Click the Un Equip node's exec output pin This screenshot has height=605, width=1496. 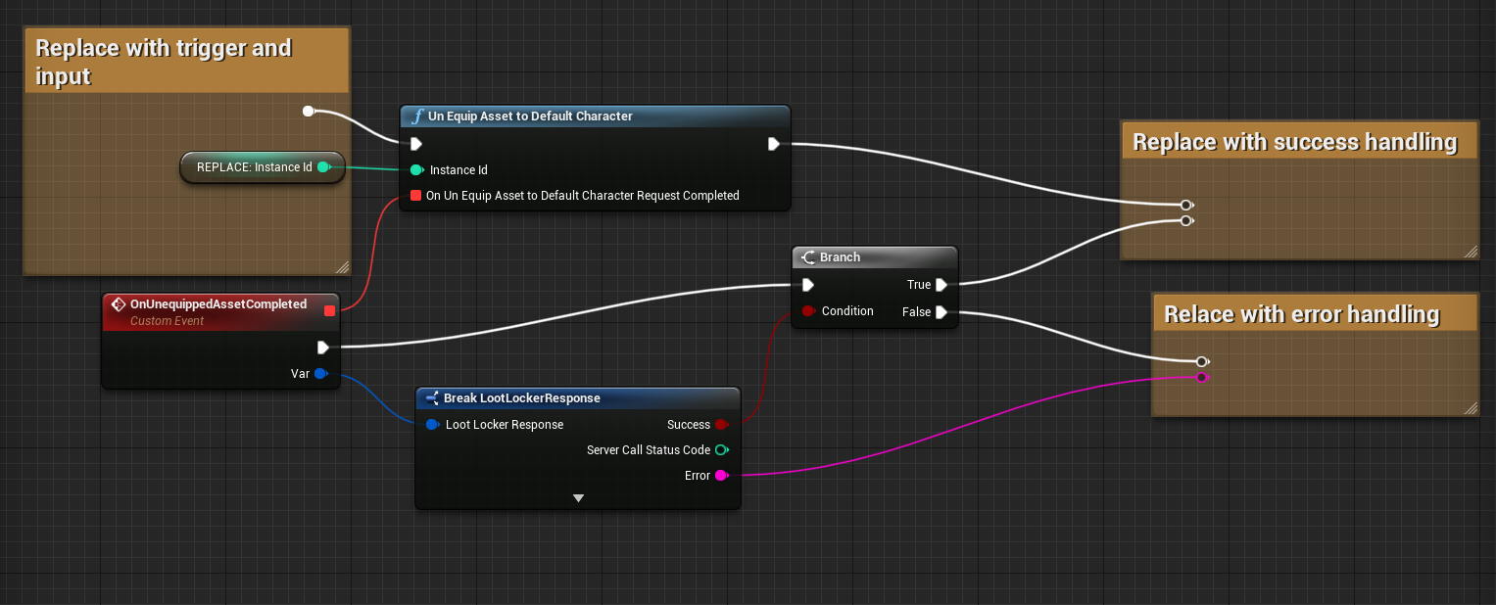pyautogui.click(x=773, y=144)
